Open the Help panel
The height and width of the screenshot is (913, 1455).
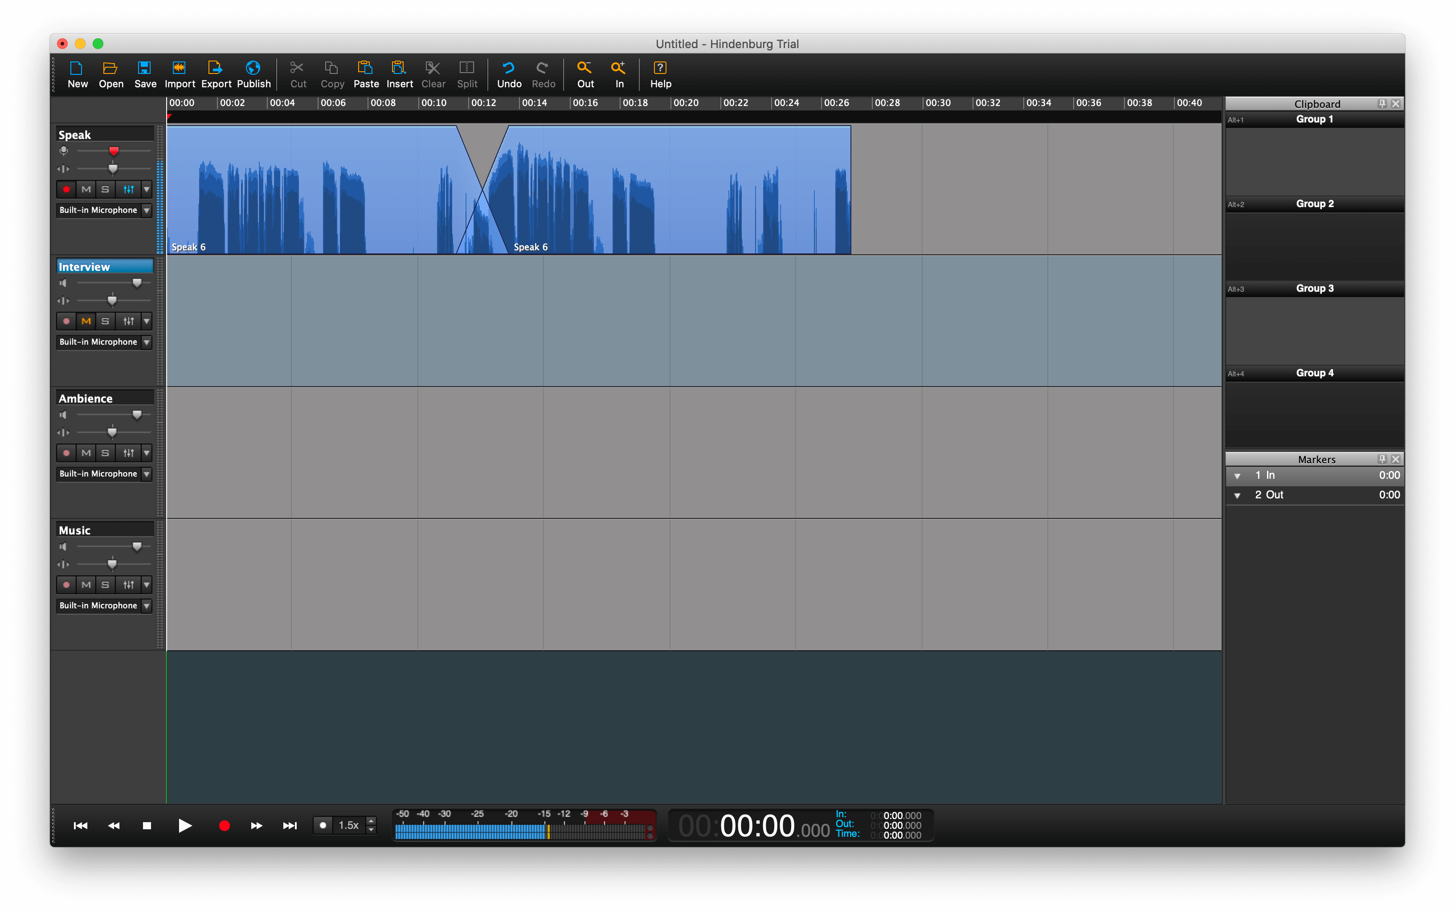tap(659, 73)
